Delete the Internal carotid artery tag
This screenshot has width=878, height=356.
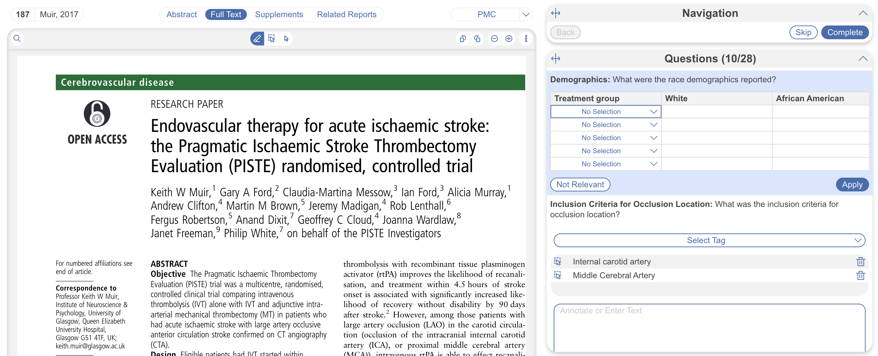[860, 262]
